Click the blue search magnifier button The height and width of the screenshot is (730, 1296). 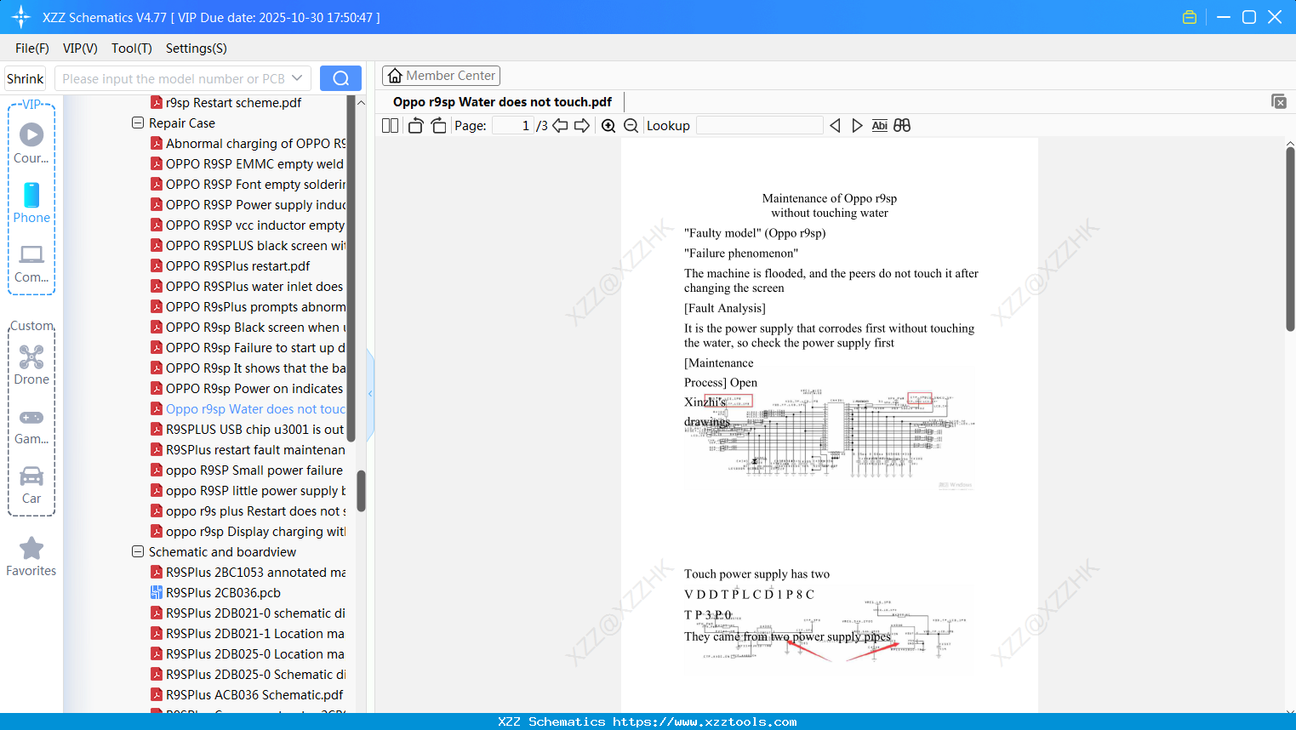click(340, 78)
